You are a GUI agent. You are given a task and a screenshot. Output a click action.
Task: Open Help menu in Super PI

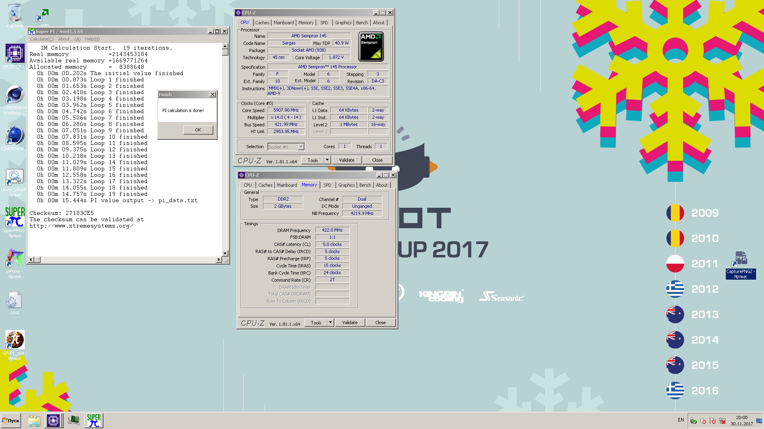pyautogui.click(x=92, y=39)
